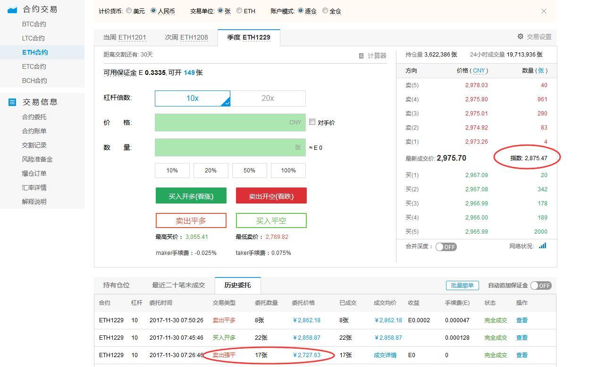Select 张 as trading unit
This screenshot has height=367, width=589.
tap(220, 10)
